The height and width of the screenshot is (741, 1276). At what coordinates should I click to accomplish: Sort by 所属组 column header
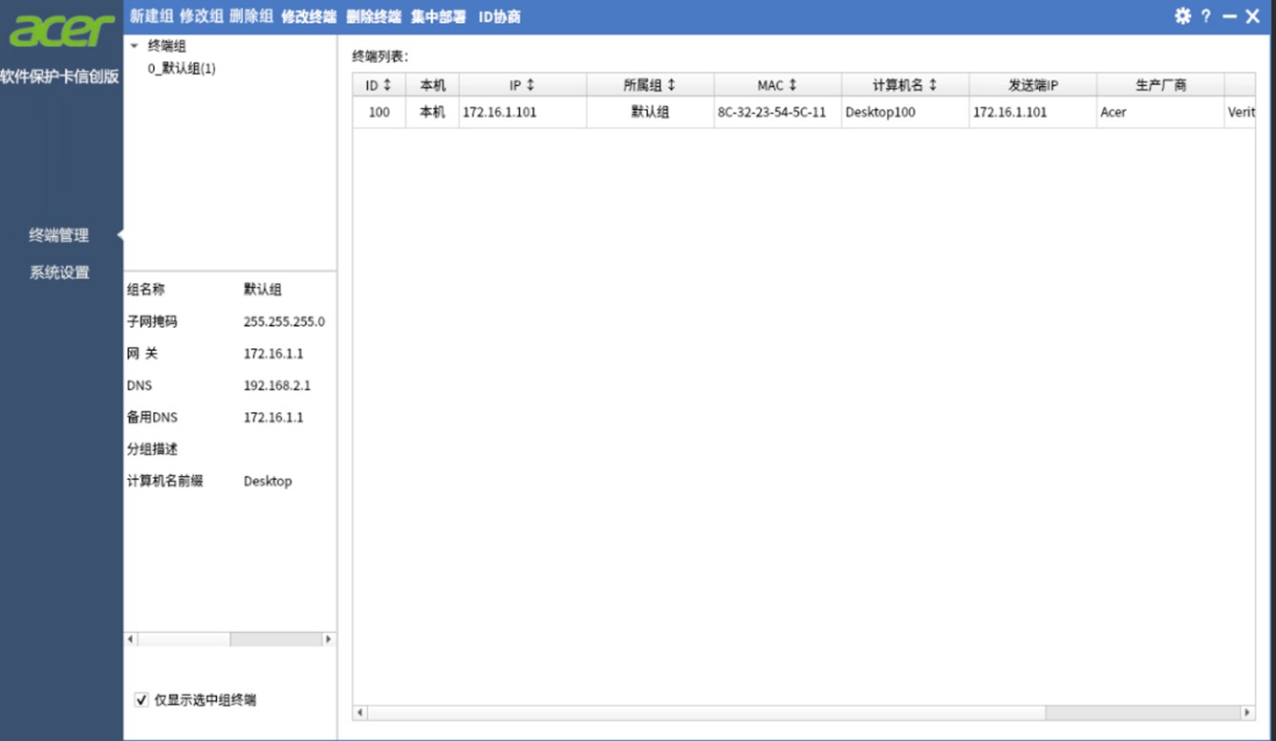pyautogui.click(x=649, y=85)
